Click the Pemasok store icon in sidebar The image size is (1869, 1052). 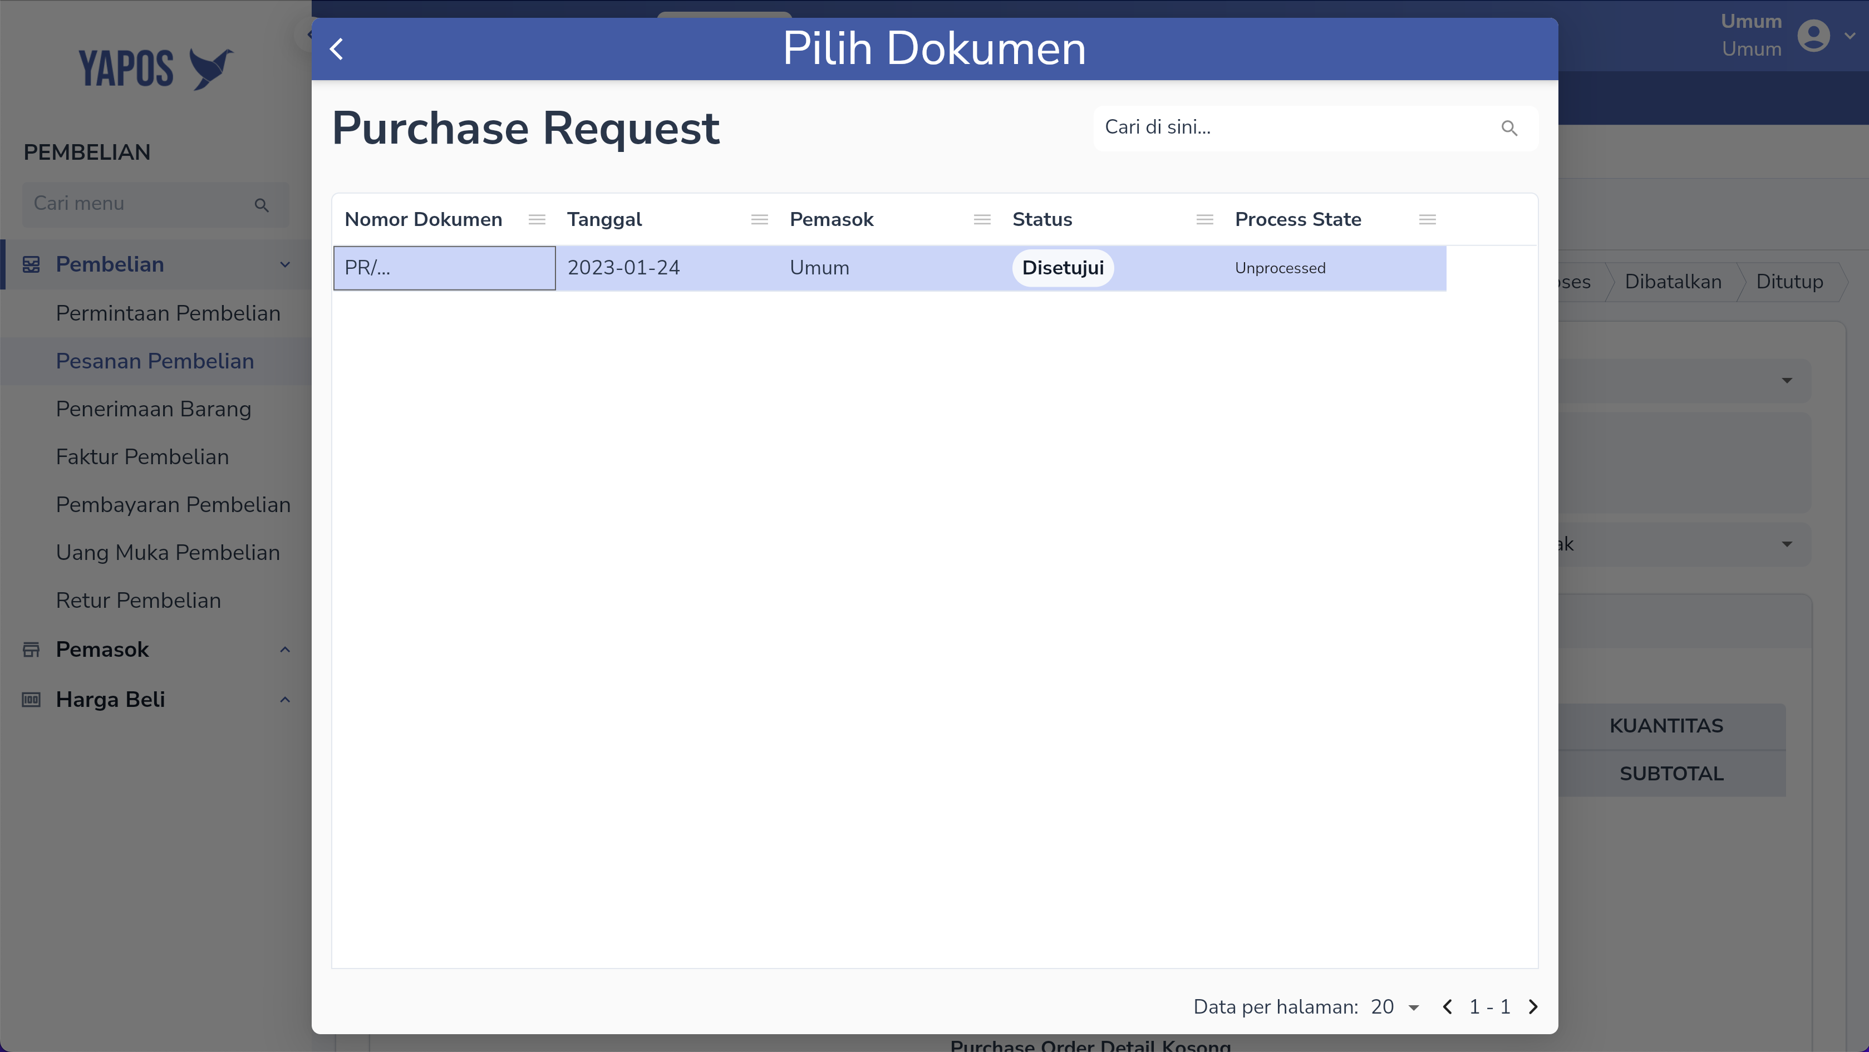31,650
